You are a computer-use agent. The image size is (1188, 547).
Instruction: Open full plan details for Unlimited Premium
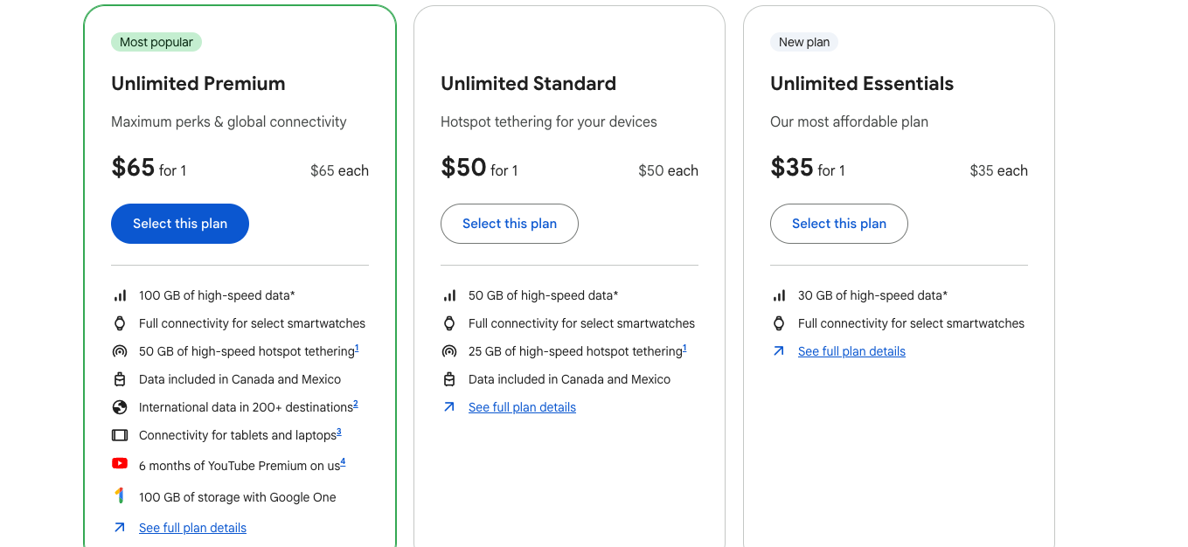[192, 528]
